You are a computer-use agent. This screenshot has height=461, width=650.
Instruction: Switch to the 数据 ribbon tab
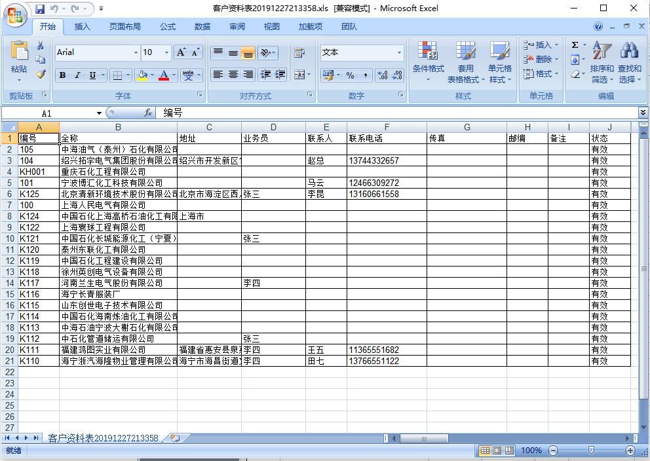click(x=202, y=26)
